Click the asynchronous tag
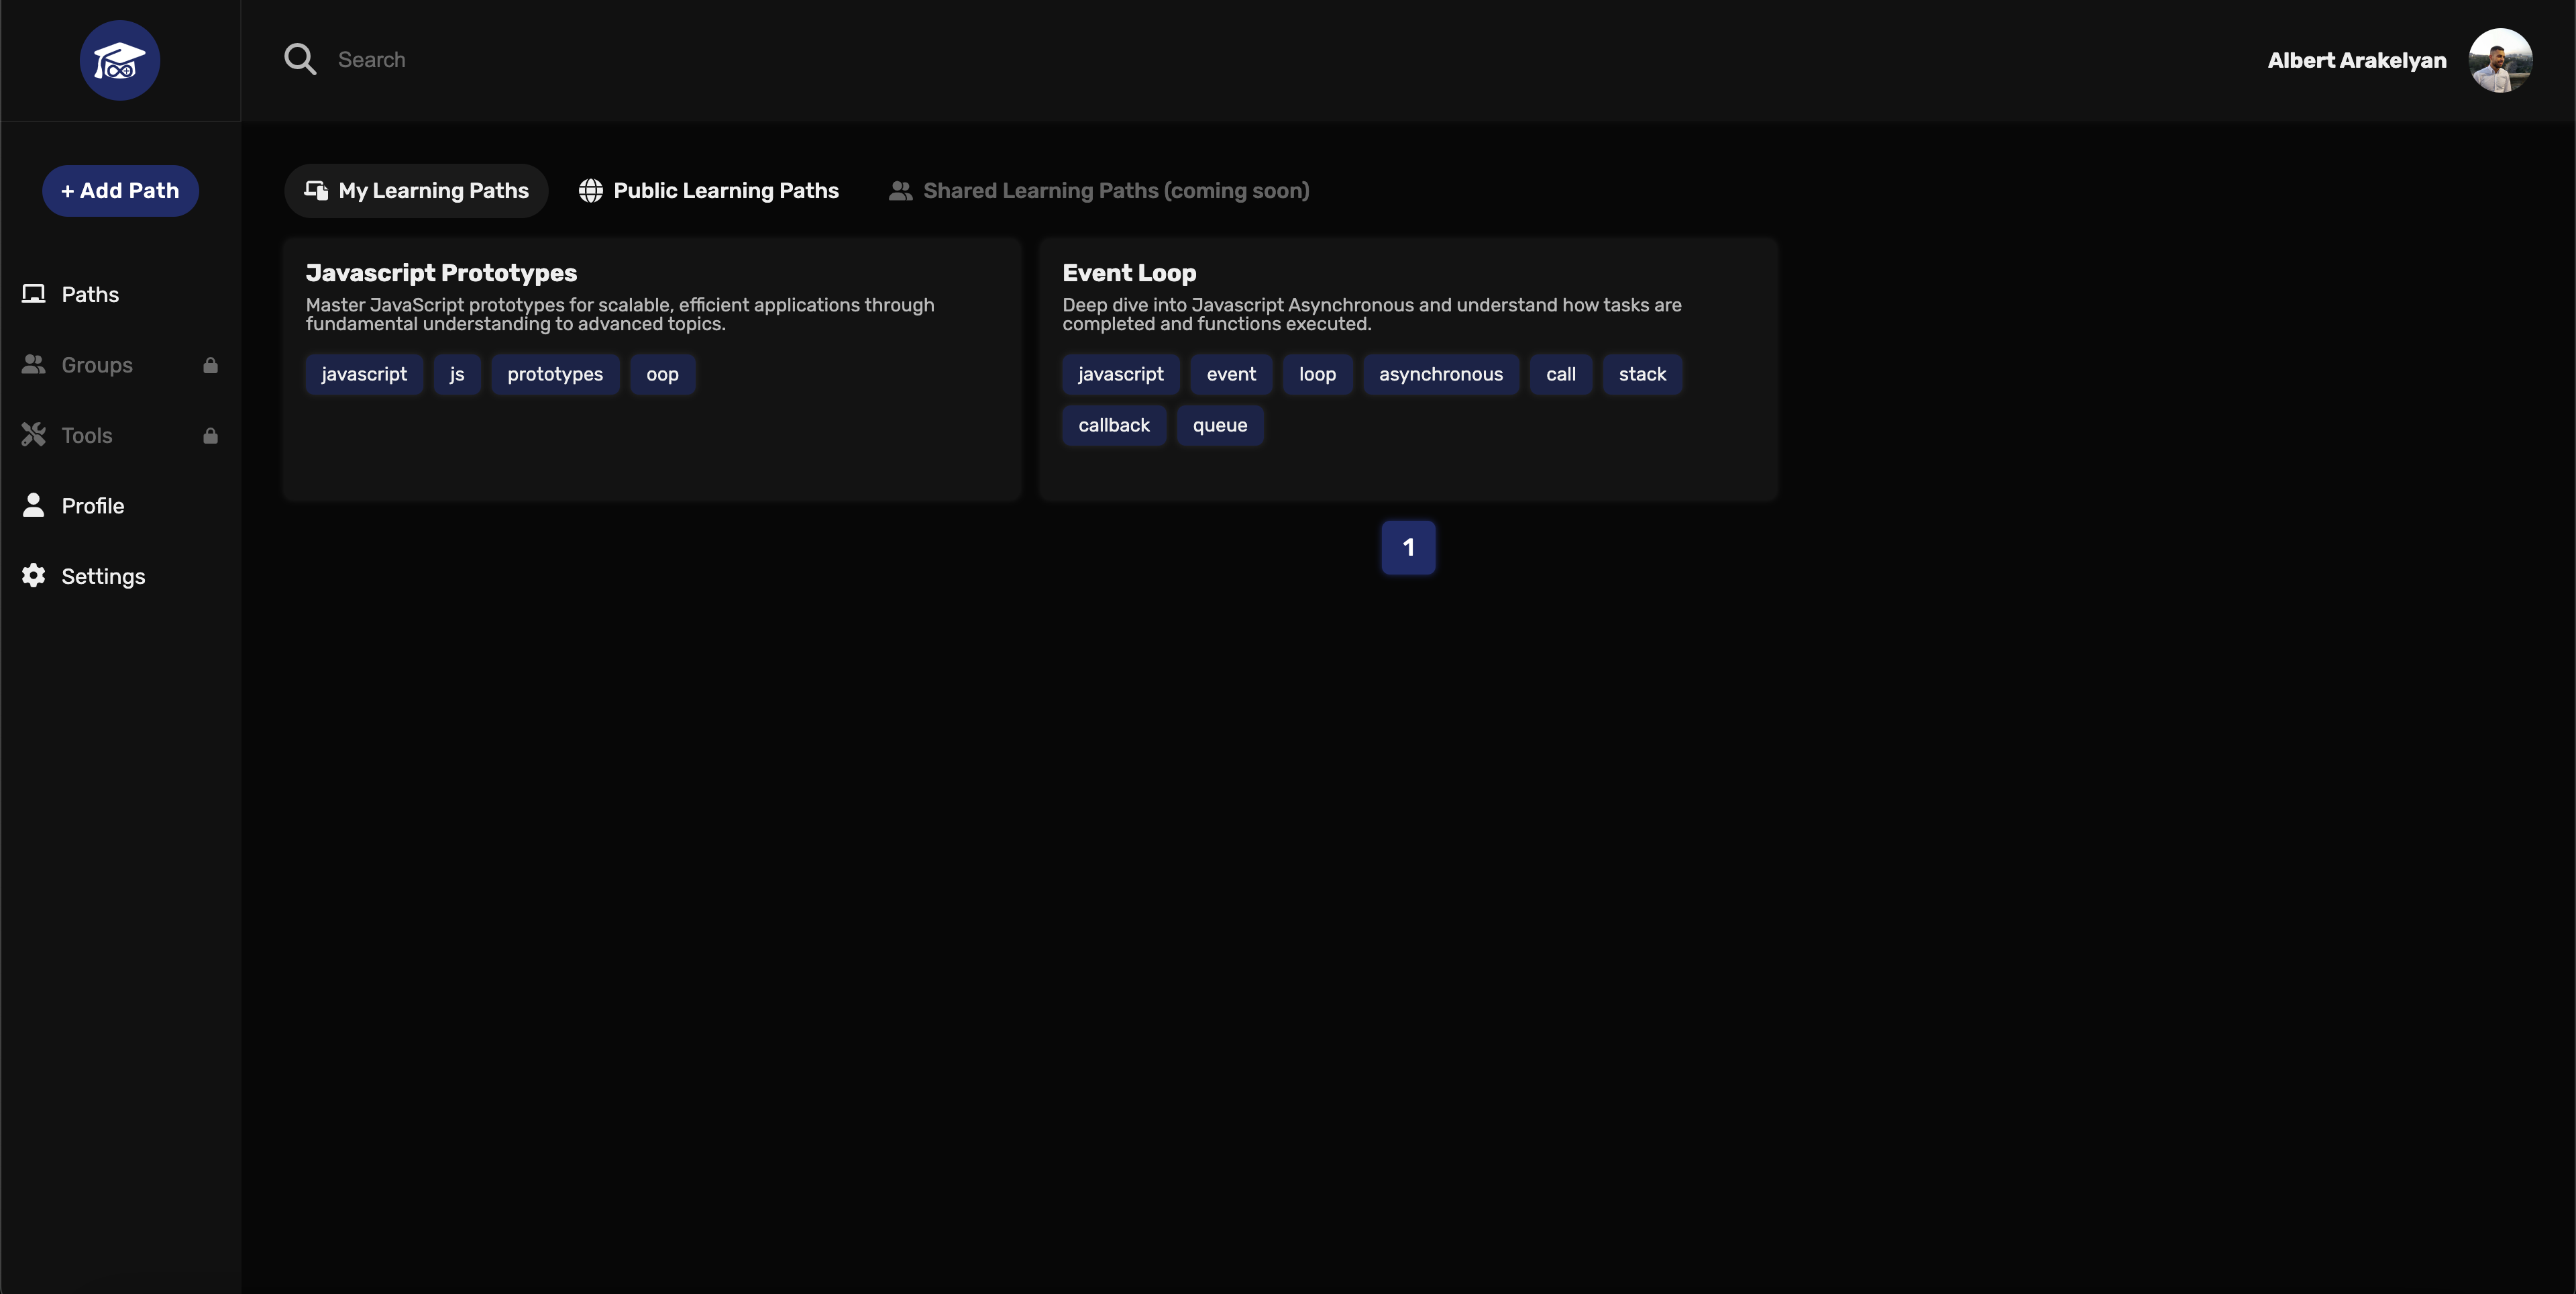Image resolution: width=2576 pixels, height=1294 pixels. pos(1441,375)
